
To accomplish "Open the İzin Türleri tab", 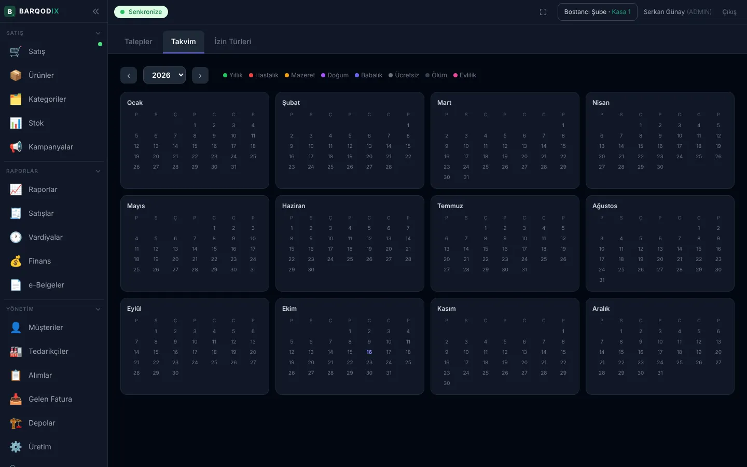I will point(233,42).
